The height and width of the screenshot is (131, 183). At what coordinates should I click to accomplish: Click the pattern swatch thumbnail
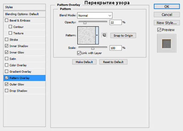[x=87, y=35]
